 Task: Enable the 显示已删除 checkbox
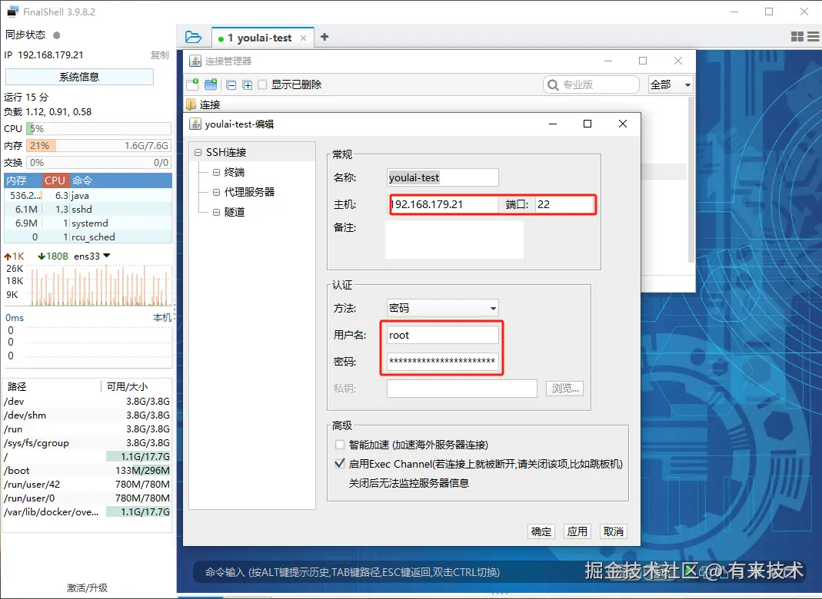pos(262,84)
